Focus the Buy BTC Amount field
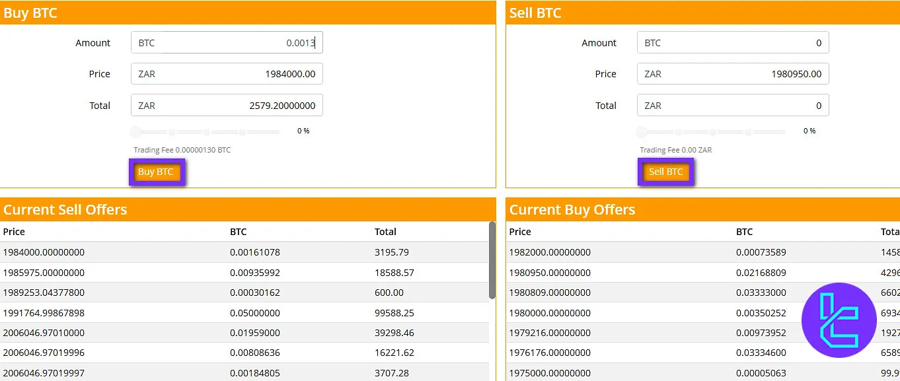The width and height of the screenshot is (900, 381). 227,43
